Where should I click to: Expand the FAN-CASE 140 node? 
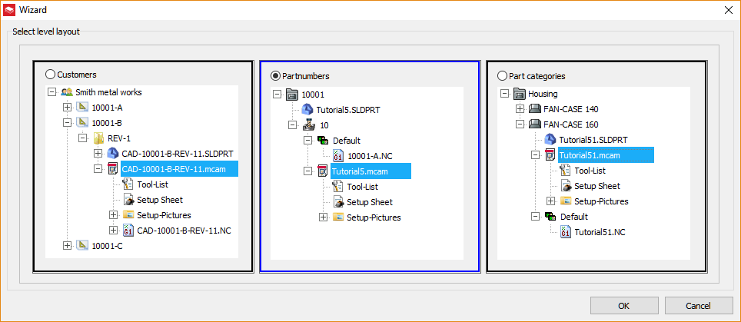[520, 109]
